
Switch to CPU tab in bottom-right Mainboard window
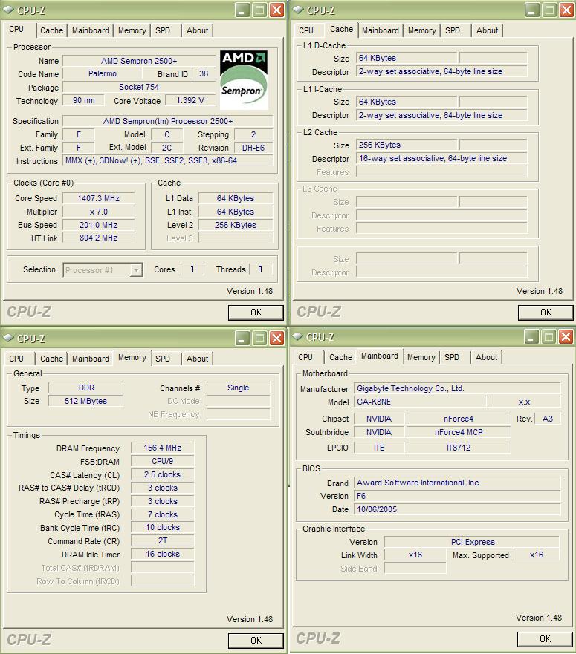pos(305,358)
